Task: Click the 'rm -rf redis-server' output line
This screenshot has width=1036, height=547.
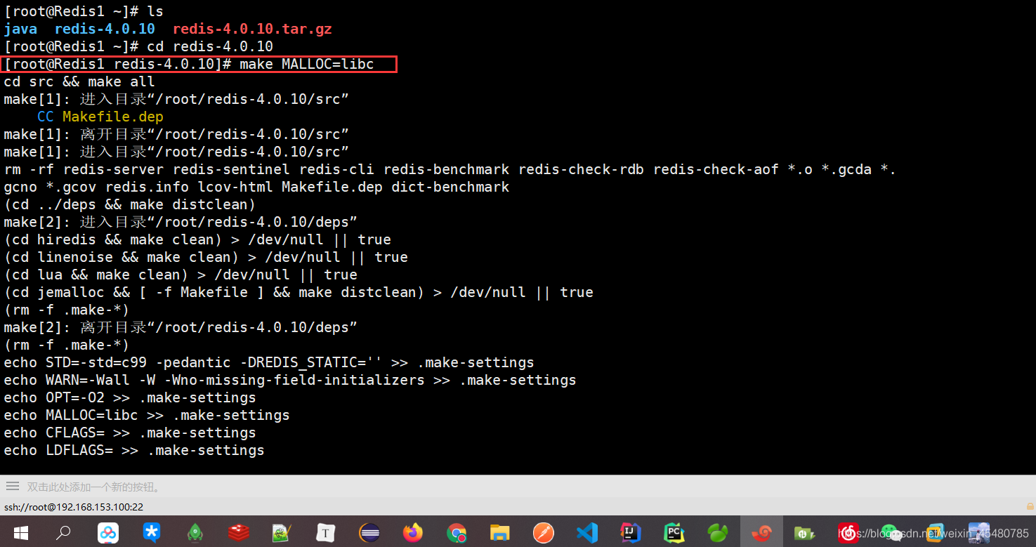Action: pyautogui.click(x=450, y=170)
